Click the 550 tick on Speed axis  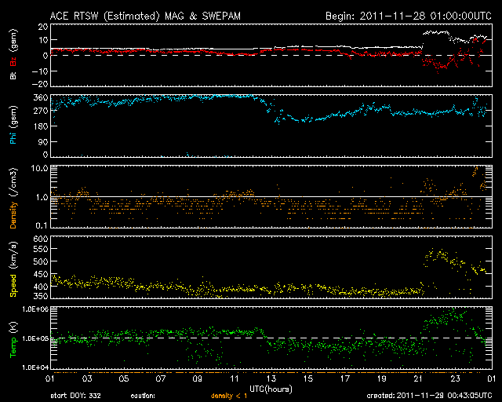tap(41, 249)
